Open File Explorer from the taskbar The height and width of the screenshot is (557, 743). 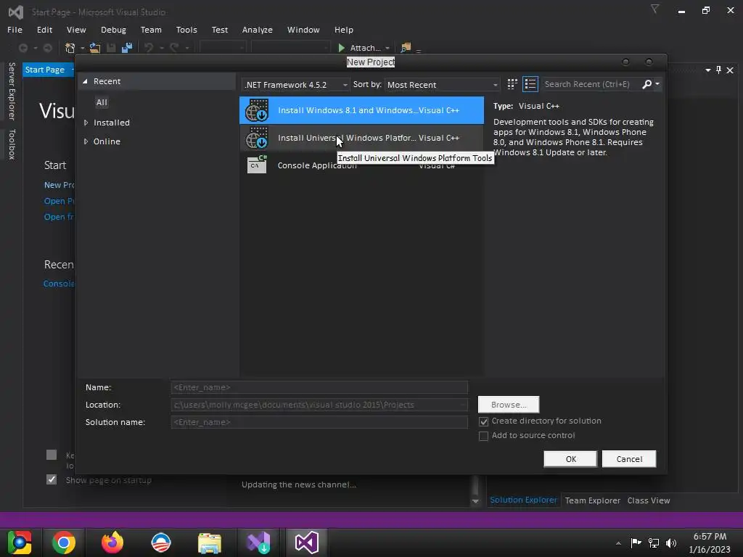click(210, 542)
